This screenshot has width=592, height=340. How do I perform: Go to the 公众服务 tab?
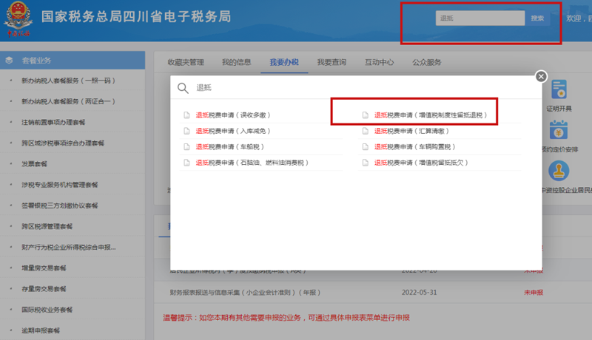pos(426,63)
